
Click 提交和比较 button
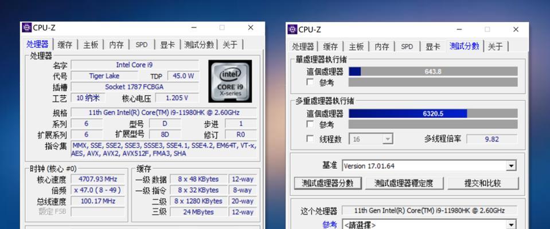click(483, 183)
